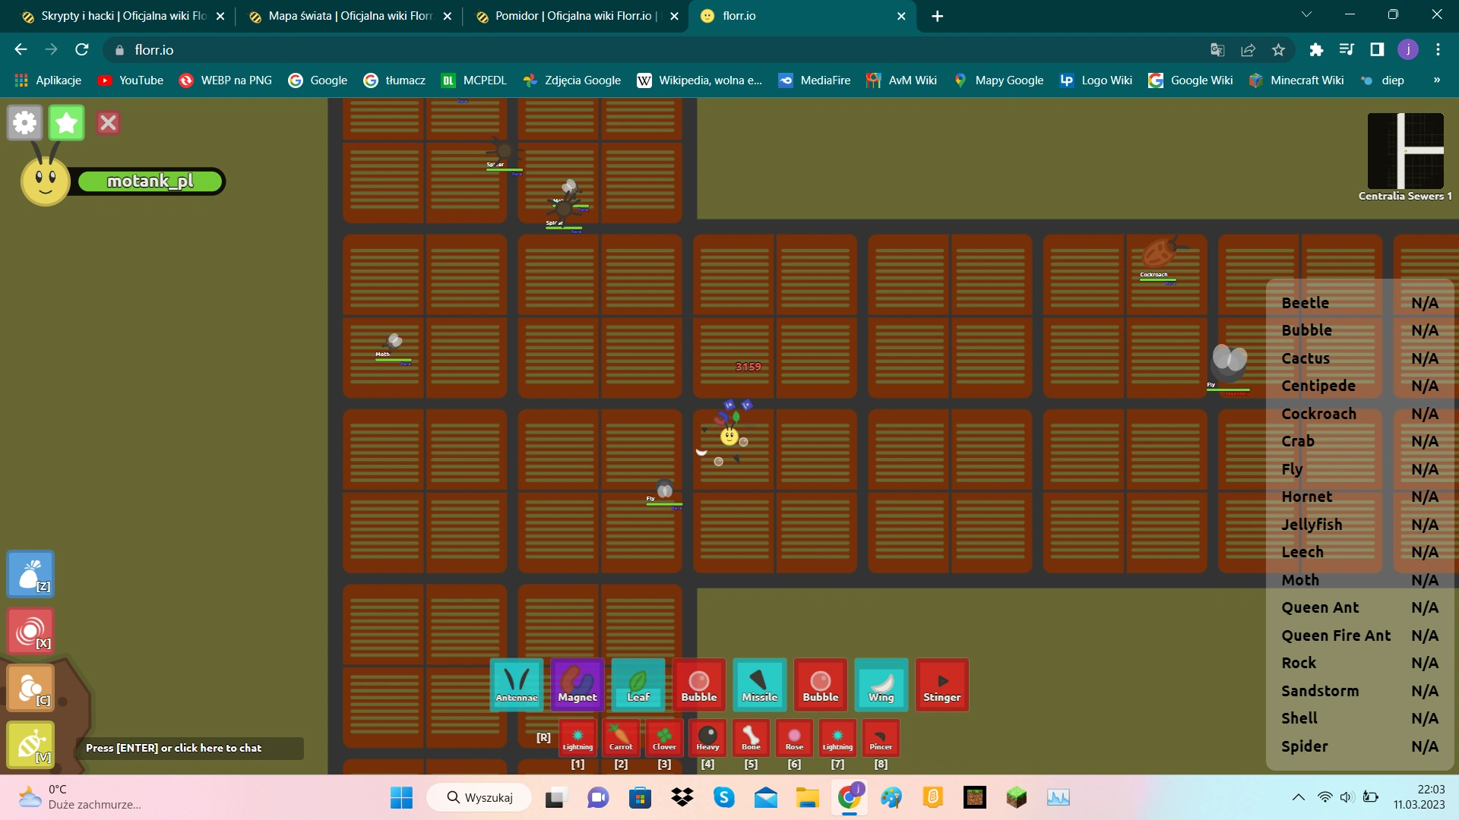The width and height of the screenshot is (1459, 820).
Task: Click the Missile petal slot
Action: [760, 684]
